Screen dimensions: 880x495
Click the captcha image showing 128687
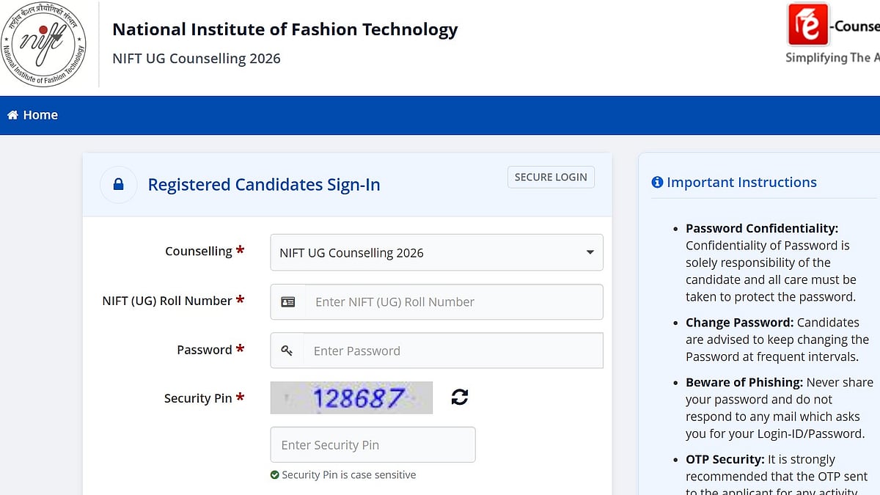coord(351,397)
